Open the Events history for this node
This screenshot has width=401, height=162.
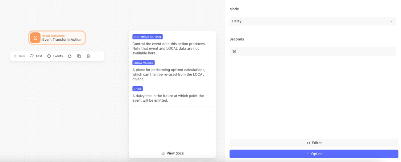(x=55, y=56)
